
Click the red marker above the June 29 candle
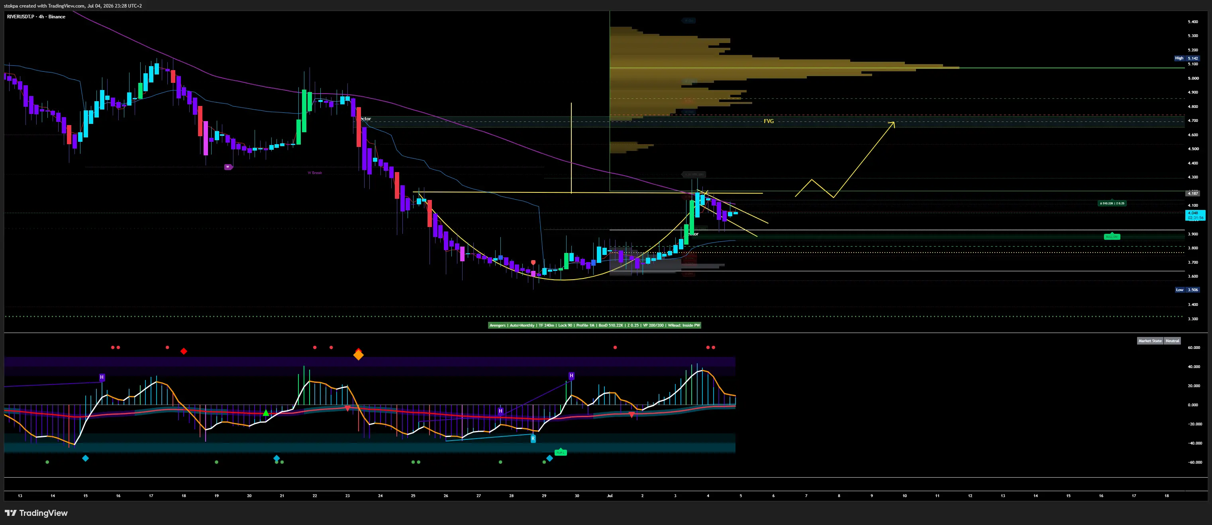[x=533, y=262]
